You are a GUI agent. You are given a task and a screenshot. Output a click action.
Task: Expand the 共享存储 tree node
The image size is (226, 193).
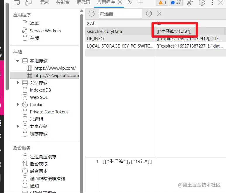pos(18,126)
